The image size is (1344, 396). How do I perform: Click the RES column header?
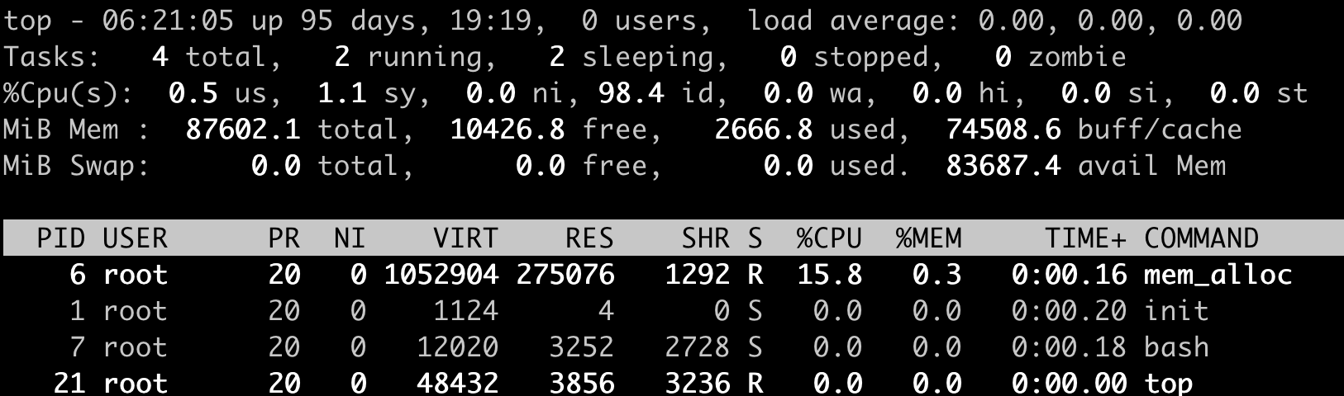tap(589, 238)
